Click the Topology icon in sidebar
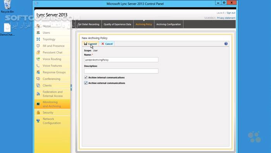This screenshot has width=271, height=153. click(x=38, y=39)
